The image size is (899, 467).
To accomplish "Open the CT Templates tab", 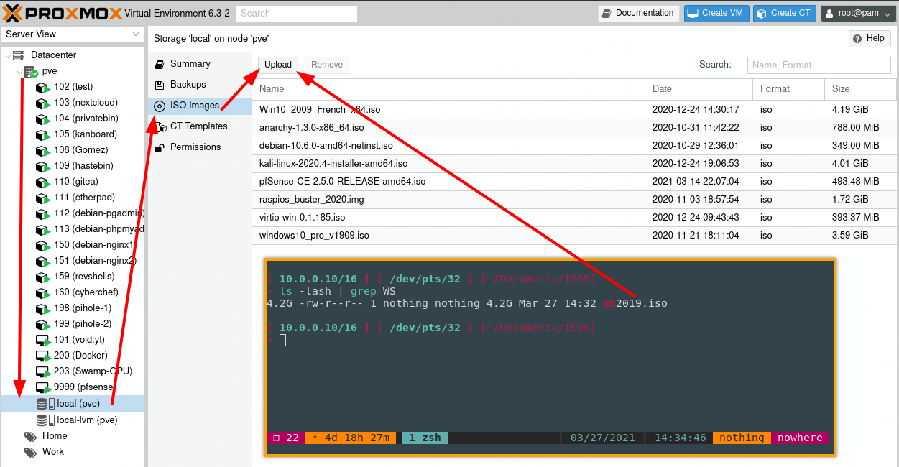I will tap(200, 126).
